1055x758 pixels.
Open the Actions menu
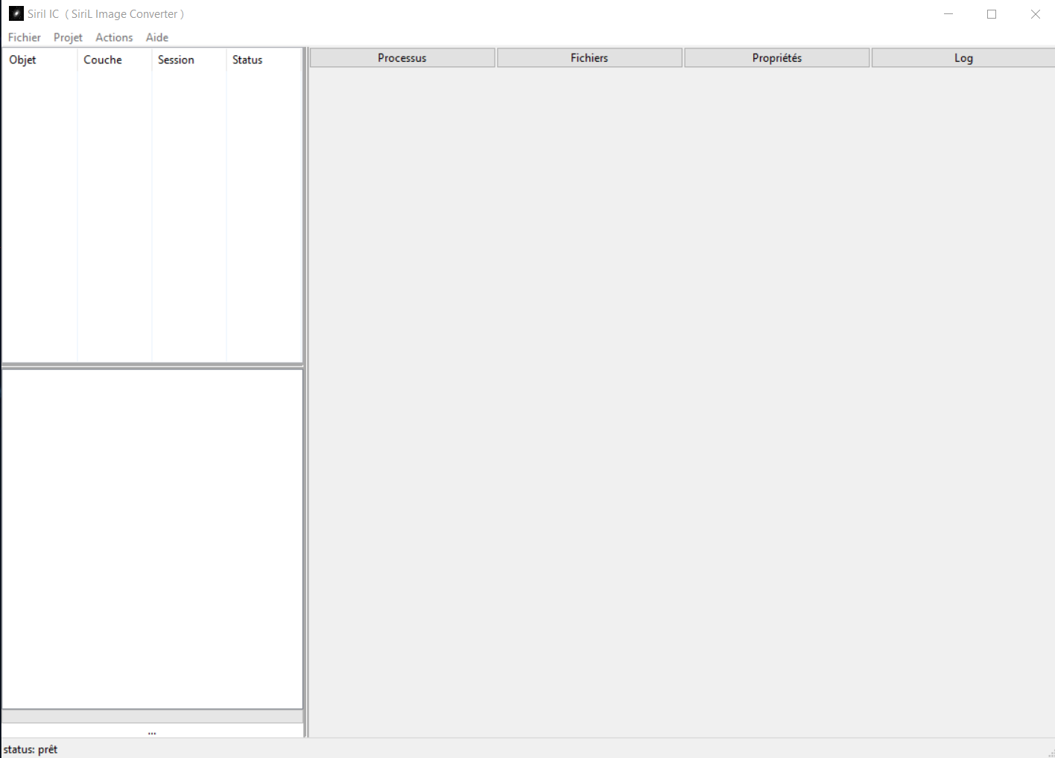(114, 37)
